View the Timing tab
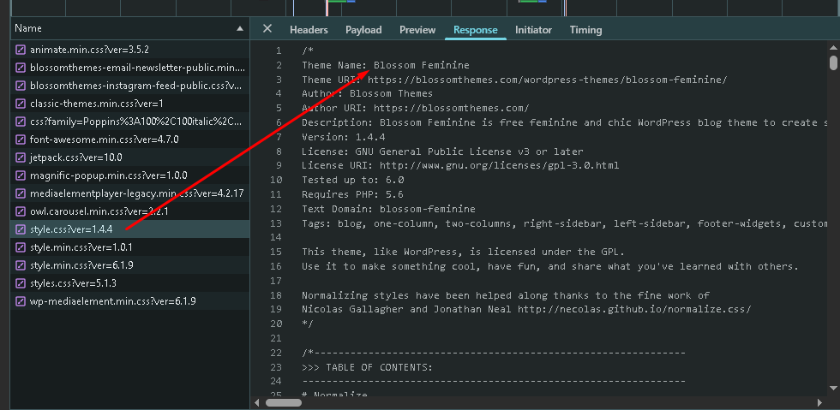Screen dimensions: 840x410 click(x=585, y=30)
